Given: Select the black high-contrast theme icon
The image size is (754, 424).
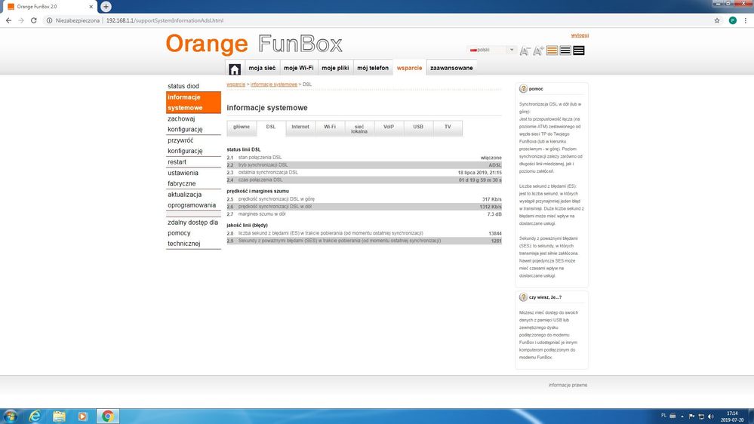Looking at the screenshot, I should (579, 51).
